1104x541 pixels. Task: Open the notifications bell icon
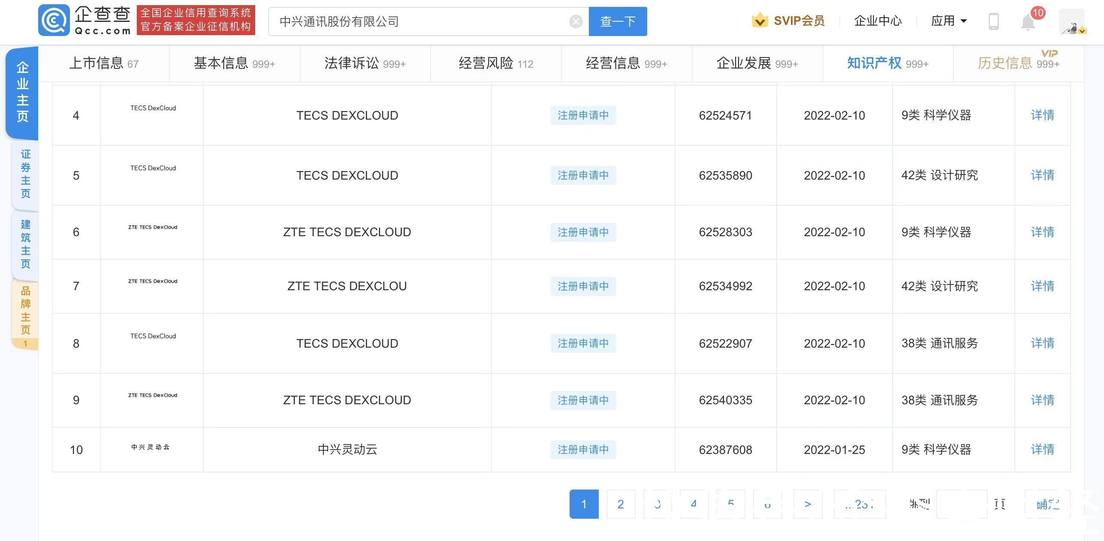(1028, 21)
